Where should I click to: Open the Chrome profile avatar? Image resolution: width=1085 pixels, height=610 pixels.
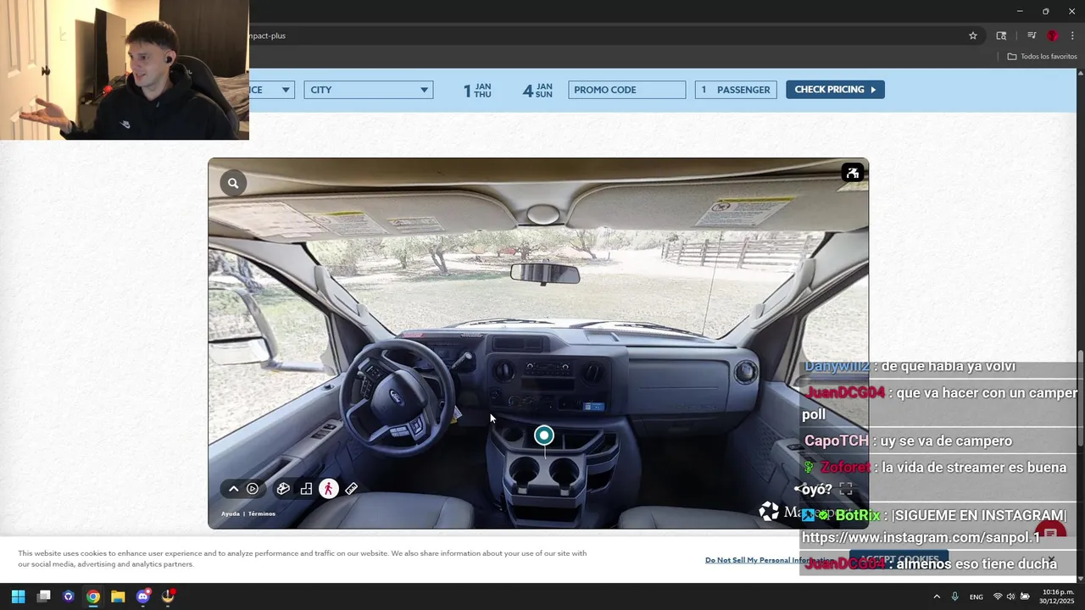pos(1052,36)
